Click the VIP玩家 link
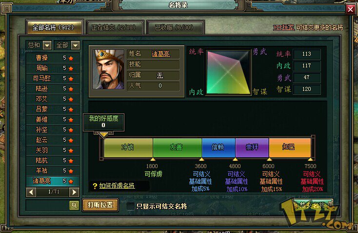The height and width of the screenshot is (233, 358). (x=283, y=28)
